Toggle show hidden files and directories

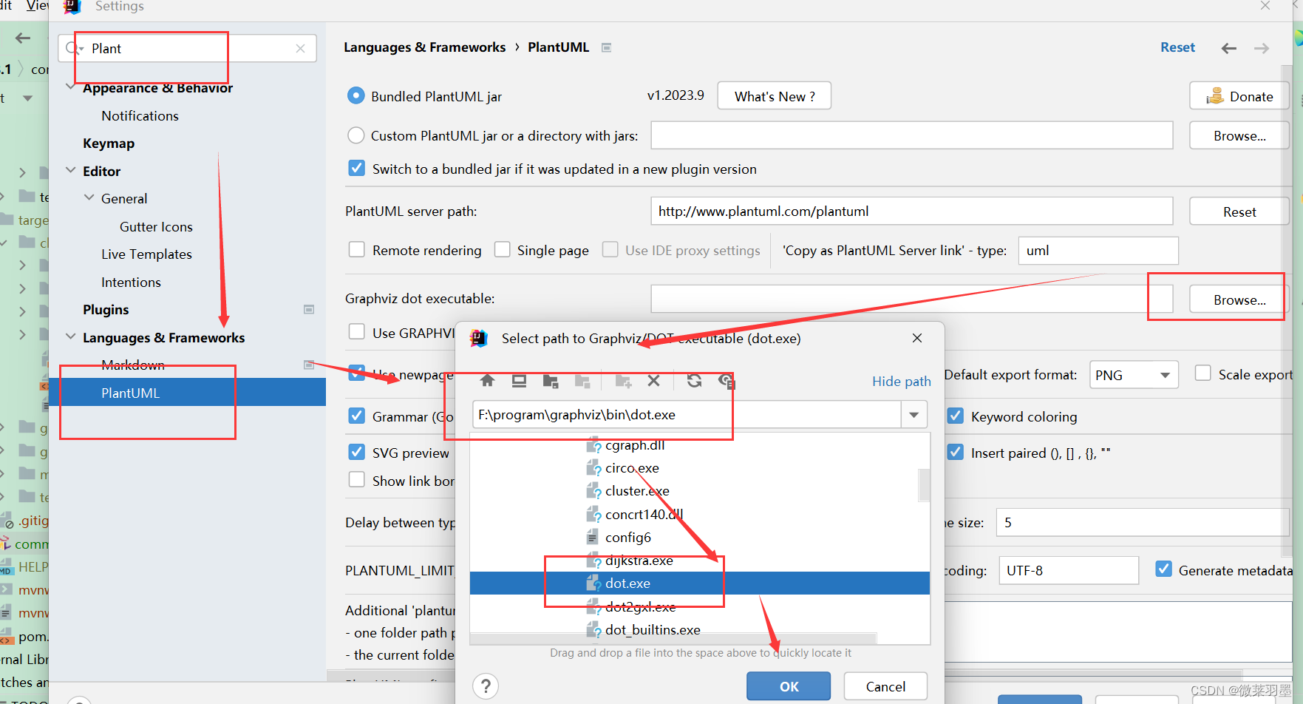click(x=726, y=381)
